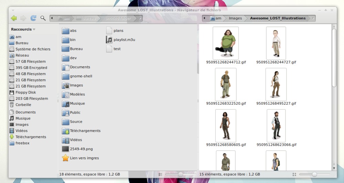Image resolution: width=344 pixels, height=183 pixels.
Task: Select the Bureau folder in the left pane
Action: pos(72,49)
